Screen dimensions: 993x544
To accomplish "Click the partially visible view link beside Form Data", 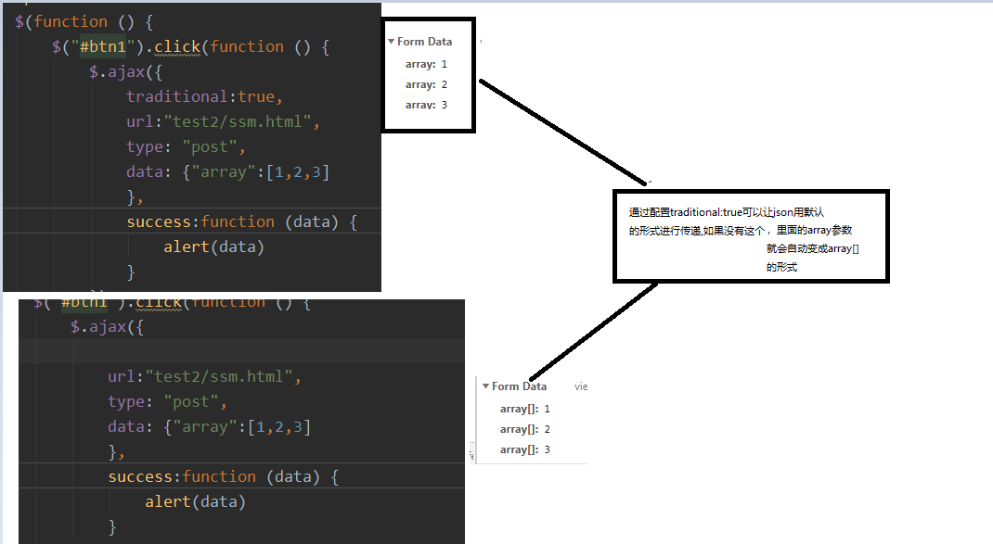I will click(581, 386).
